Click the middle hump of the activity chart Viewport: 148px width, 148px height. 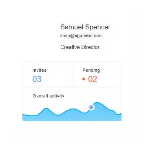coord(73,109)
